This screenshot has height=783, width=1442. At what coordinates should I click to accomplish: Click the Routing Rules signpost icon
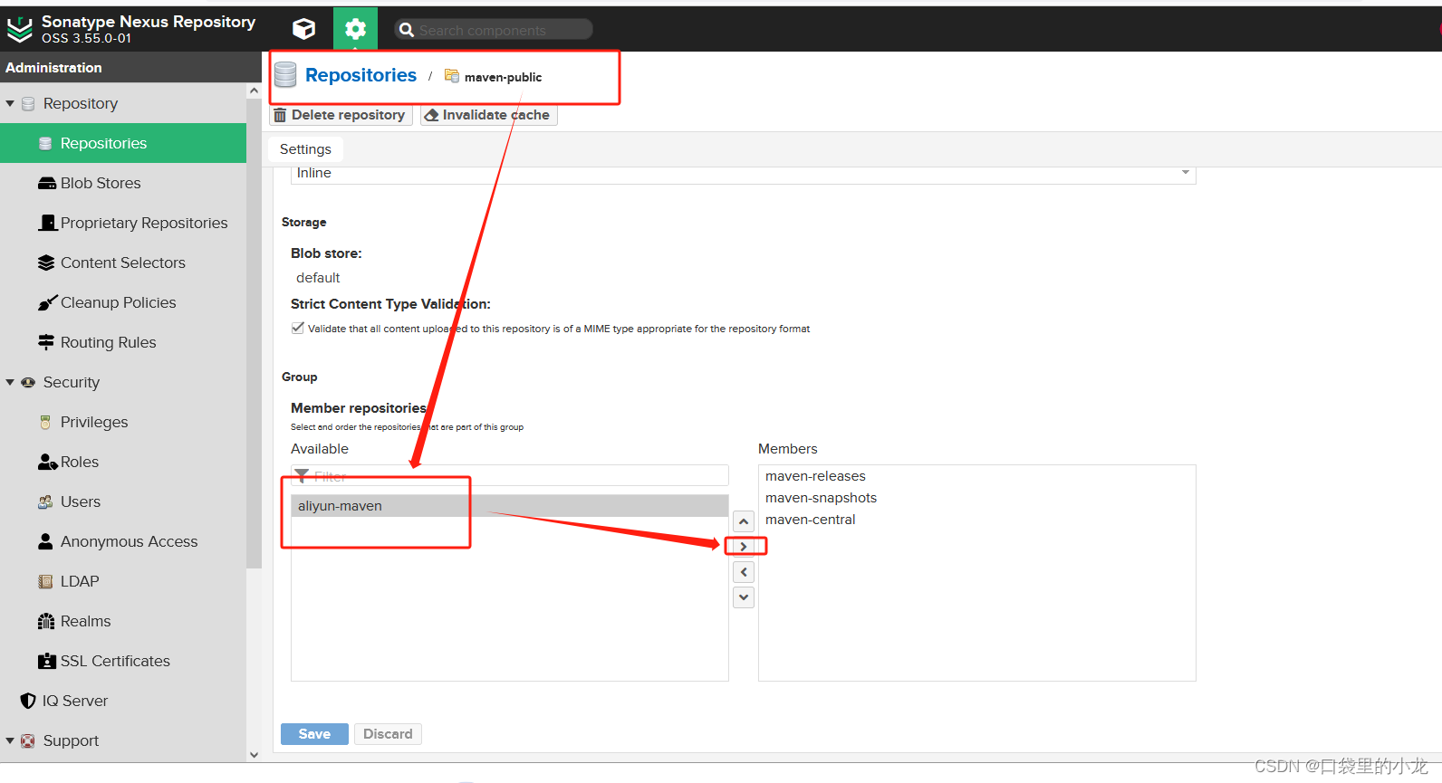pyautogui.click(x=46, y=342)
